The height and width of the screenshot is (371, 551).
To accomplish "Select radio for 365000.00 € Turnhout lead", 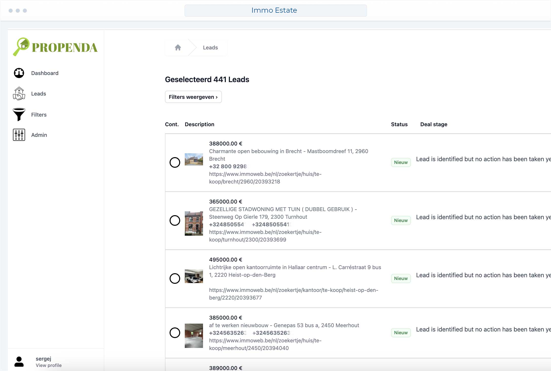I will pyautogui.click(x=175, y=220).
